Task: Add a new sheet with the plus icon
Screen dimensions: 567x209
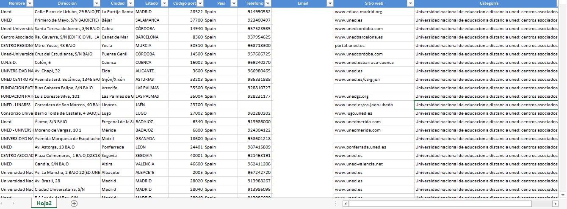Action: [x=74, y=203]
